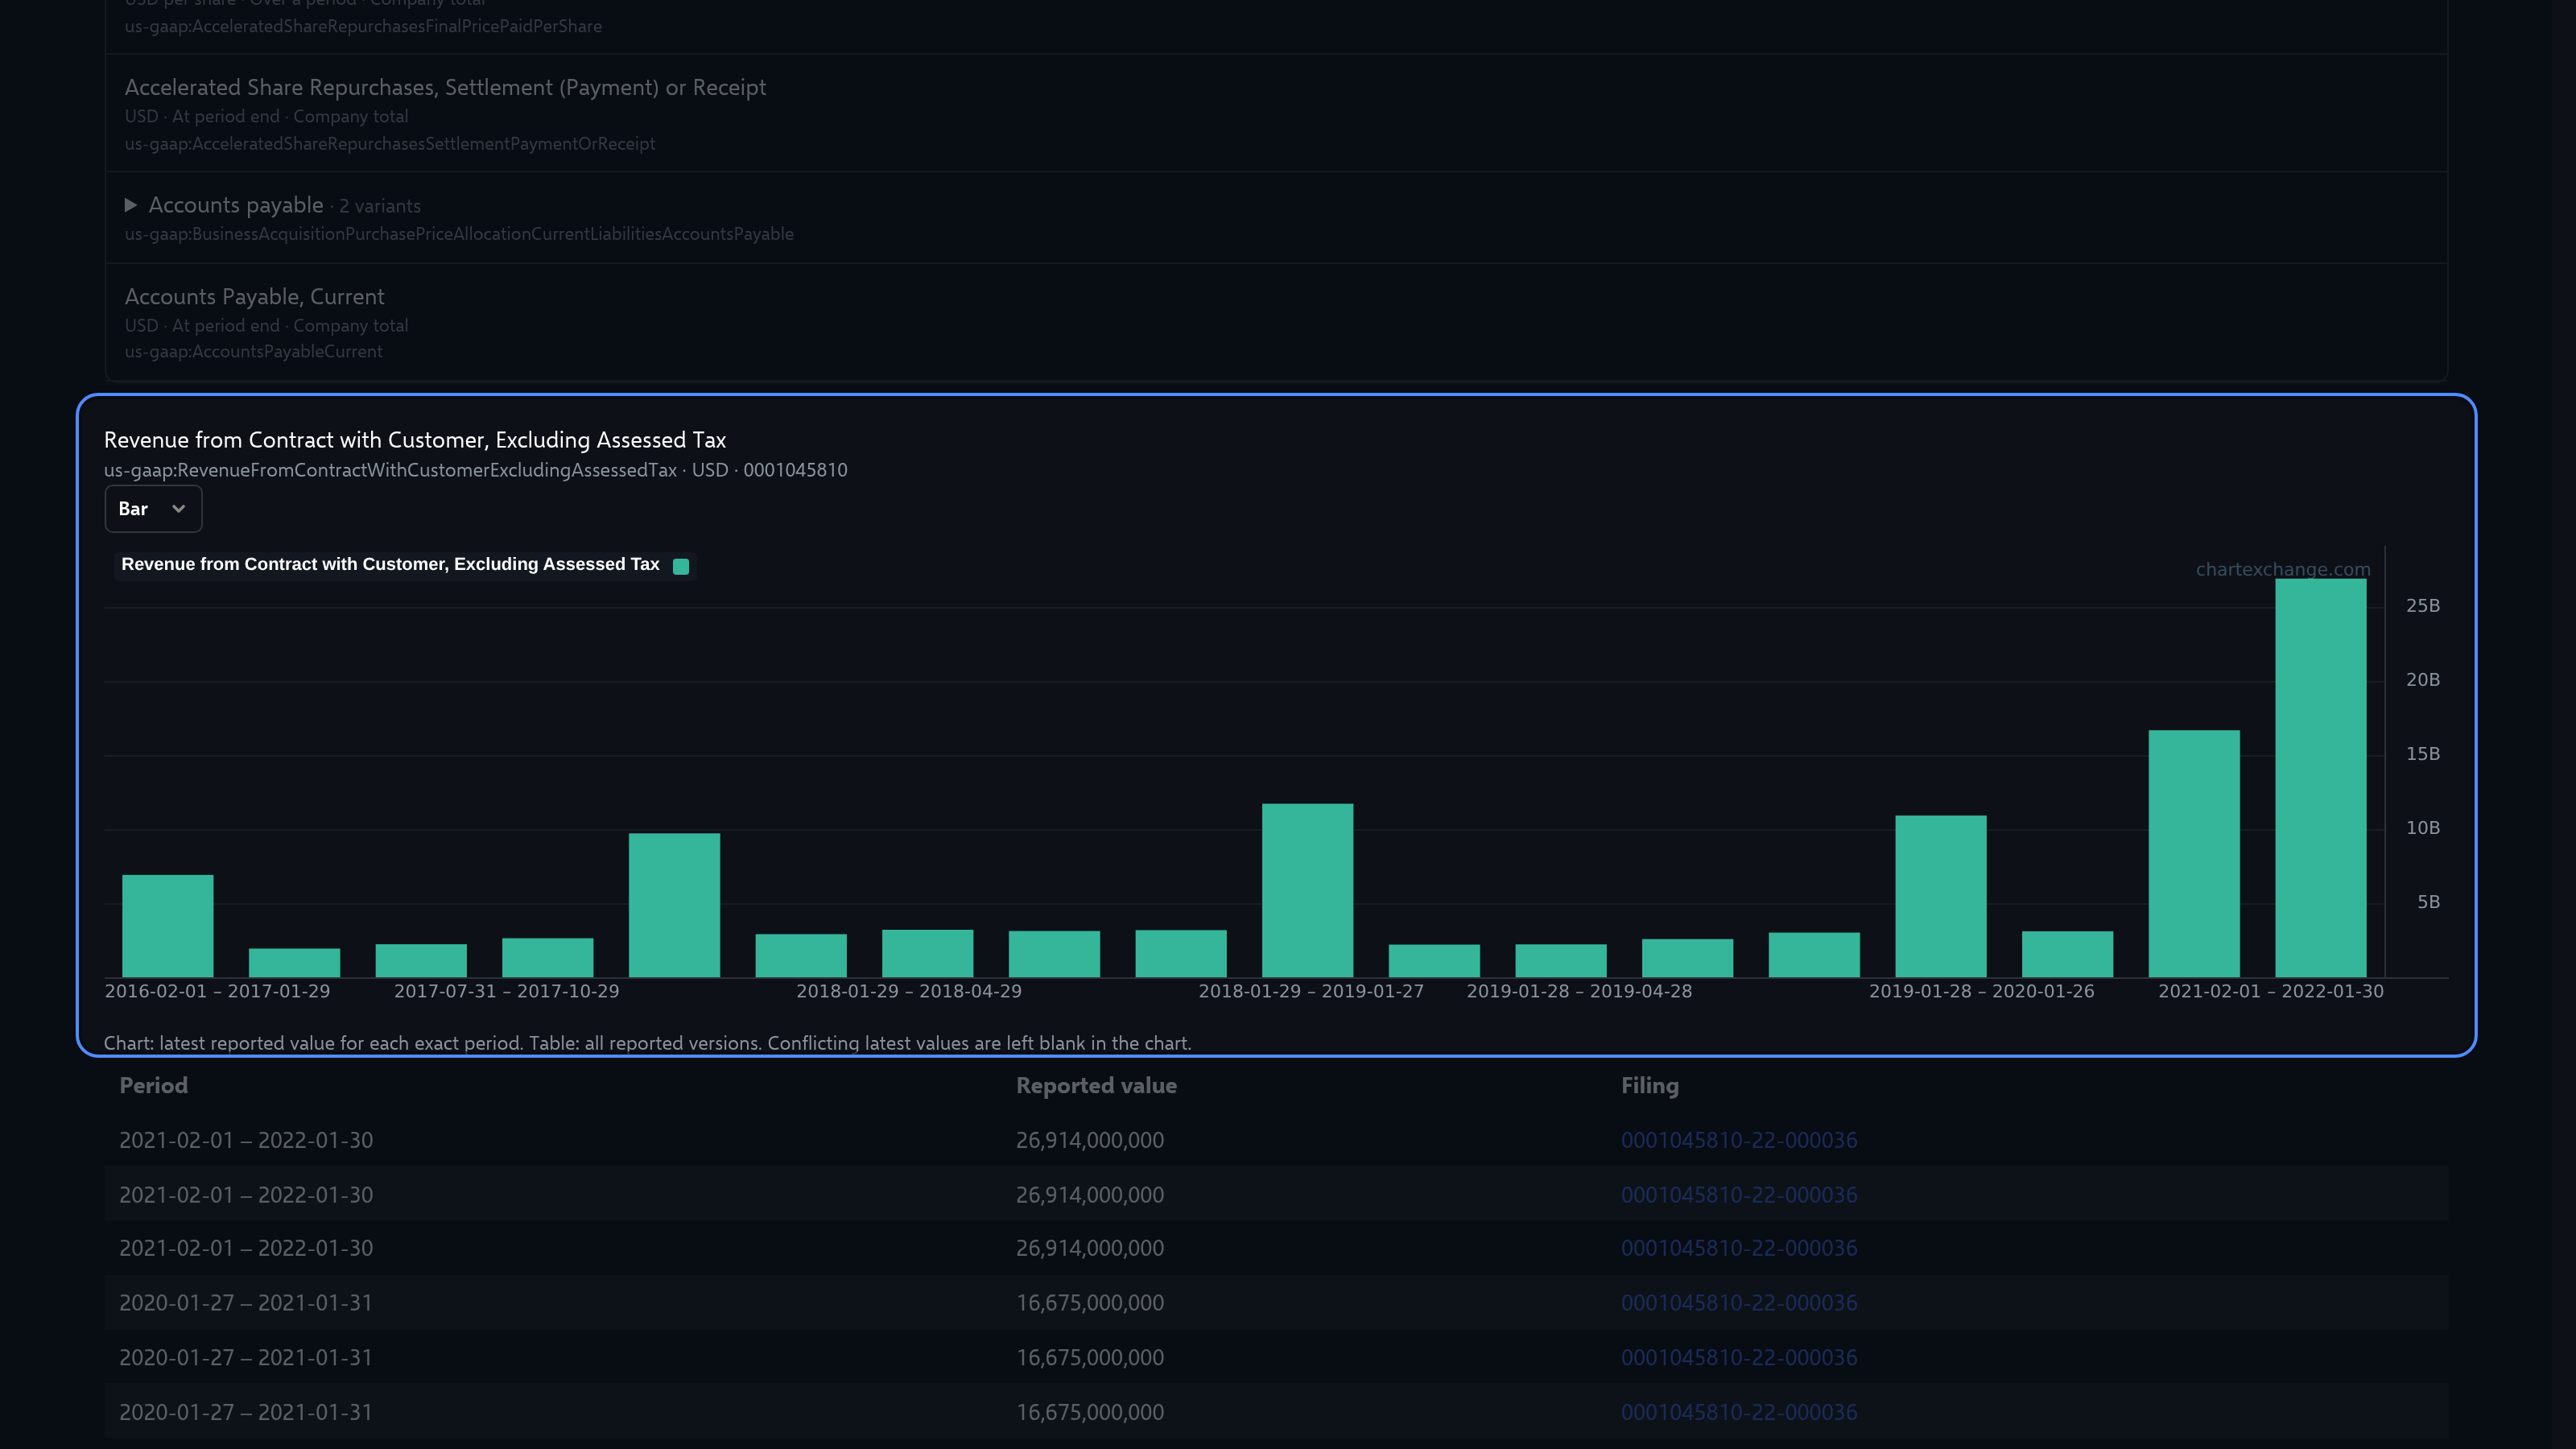Click the first bar for 2016-02-01 – 2017-01-29
Viewport: 2576px width, 1449px height.
[x=168, y=926]
